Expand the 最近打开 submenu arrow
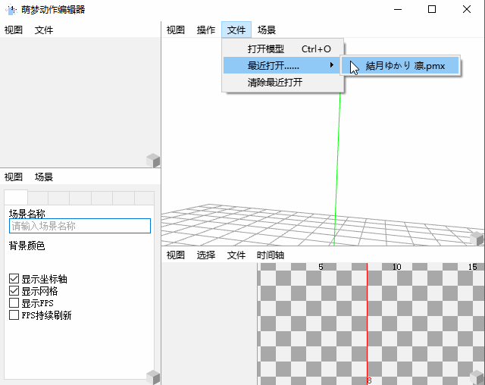Image resolution: width=485 pixels, height=385 pixels. click(x=332, y=65)
